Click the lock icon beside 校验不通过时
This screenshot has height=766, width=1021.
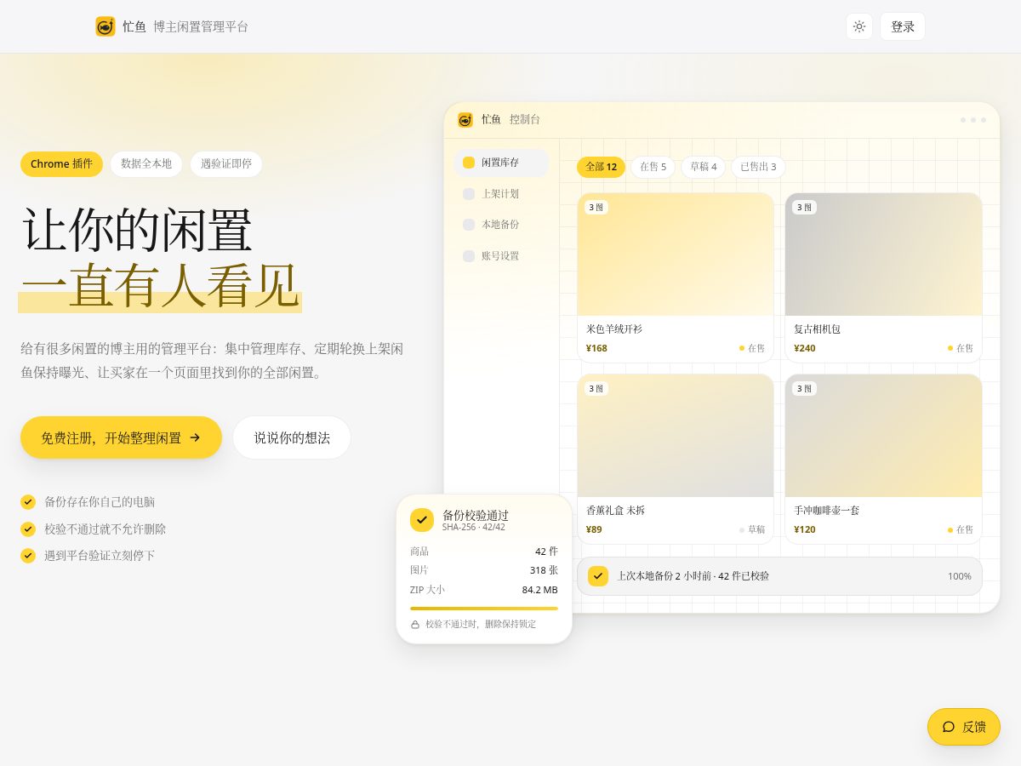(x=415, y=625)
